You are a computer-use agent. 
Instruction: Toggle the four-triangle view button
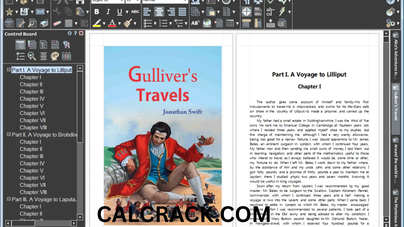click(247, 12)
